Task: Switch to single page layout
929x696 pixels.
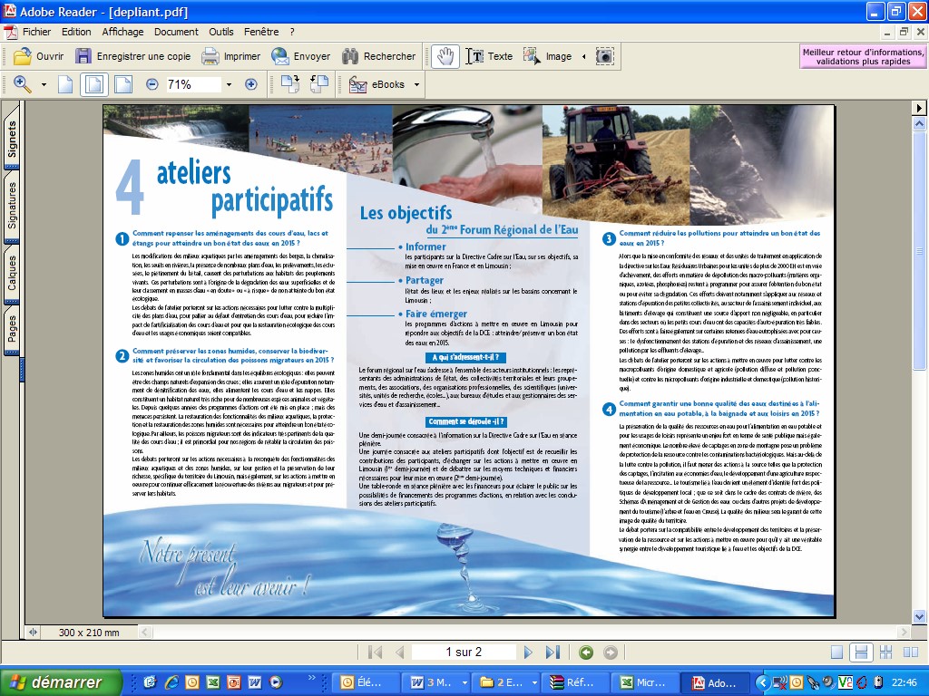Action: pyautogui.click(x=837, y=652)
